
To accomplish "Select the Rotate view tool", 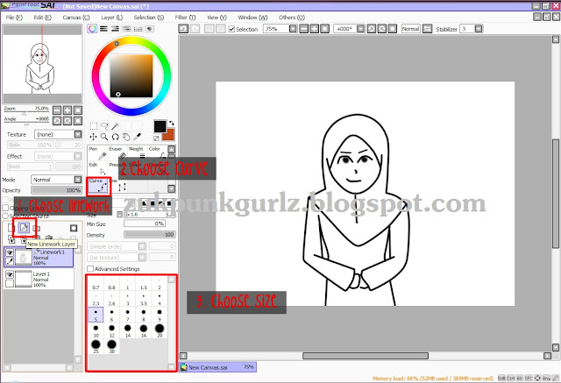I will click(115, 137).
